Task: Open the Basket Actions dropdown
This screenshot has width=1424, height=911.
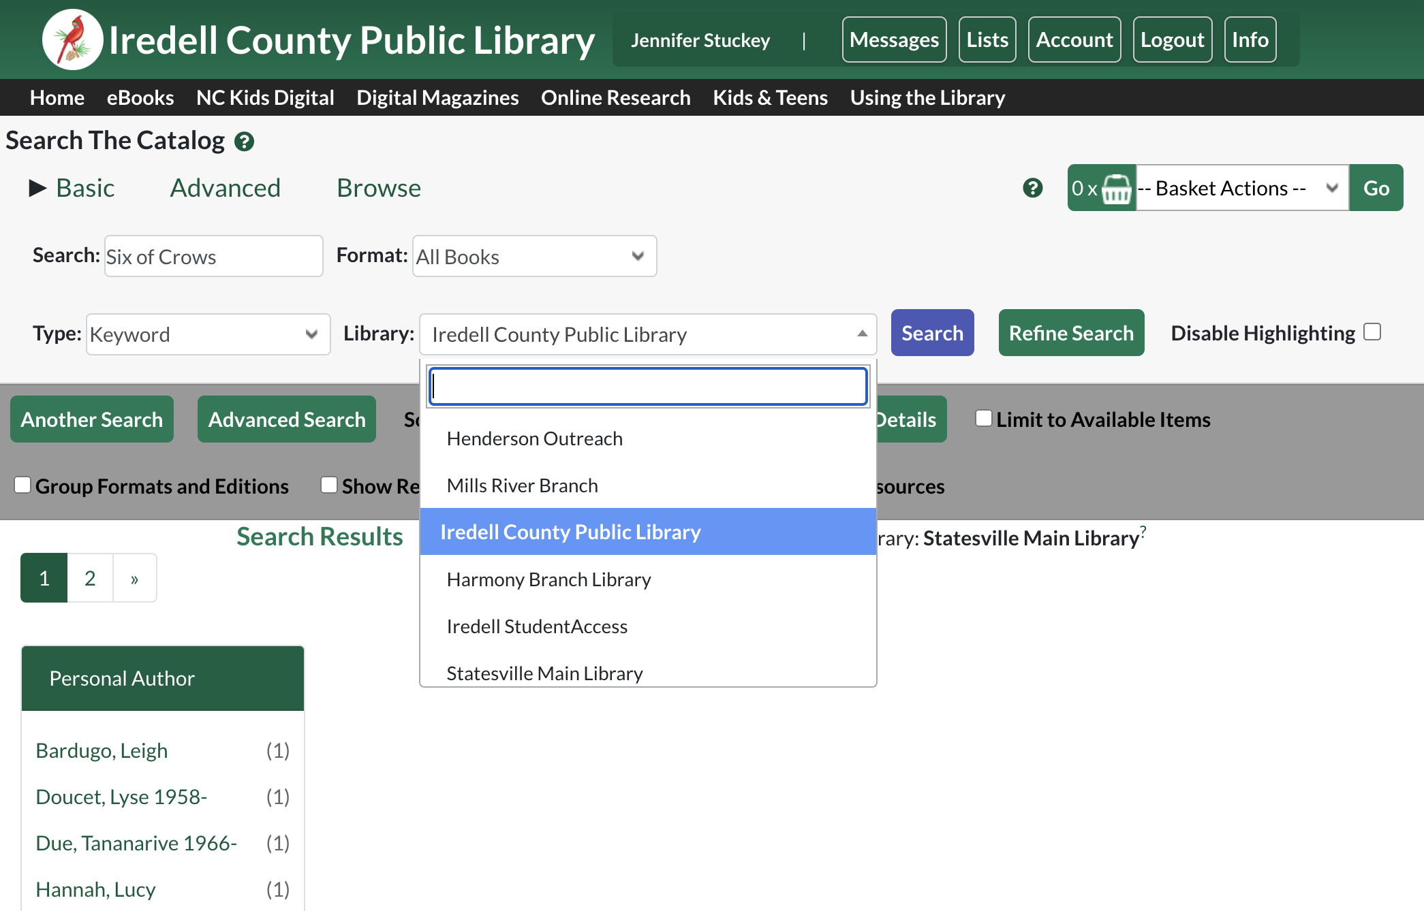Action: pos(1242,188)
